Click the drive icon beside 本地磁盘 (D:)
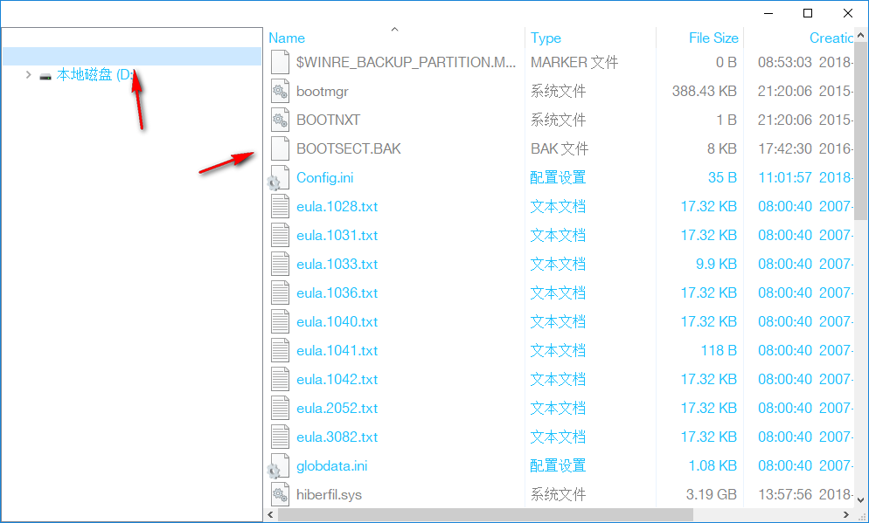Image resolution: width=869 pixels, height=523 pixels. click(45, 75)
